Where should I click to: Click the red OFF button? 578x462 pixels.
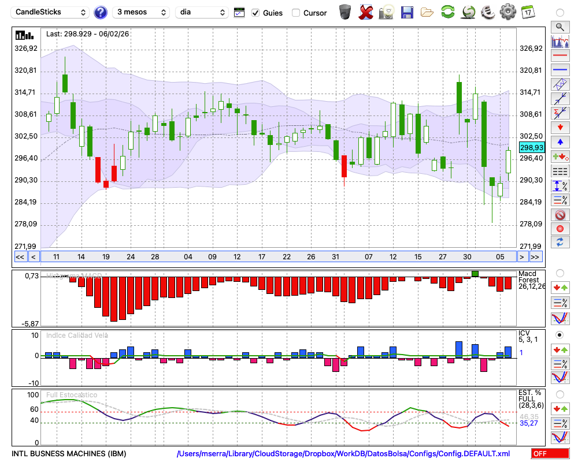[550, 454]
